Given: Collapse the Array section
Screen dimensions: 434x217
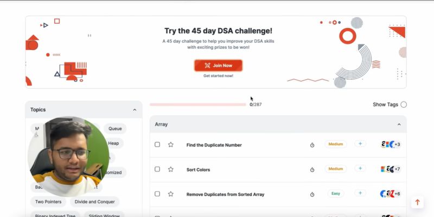Looking at the screenshot, I should tap(399, 125).
